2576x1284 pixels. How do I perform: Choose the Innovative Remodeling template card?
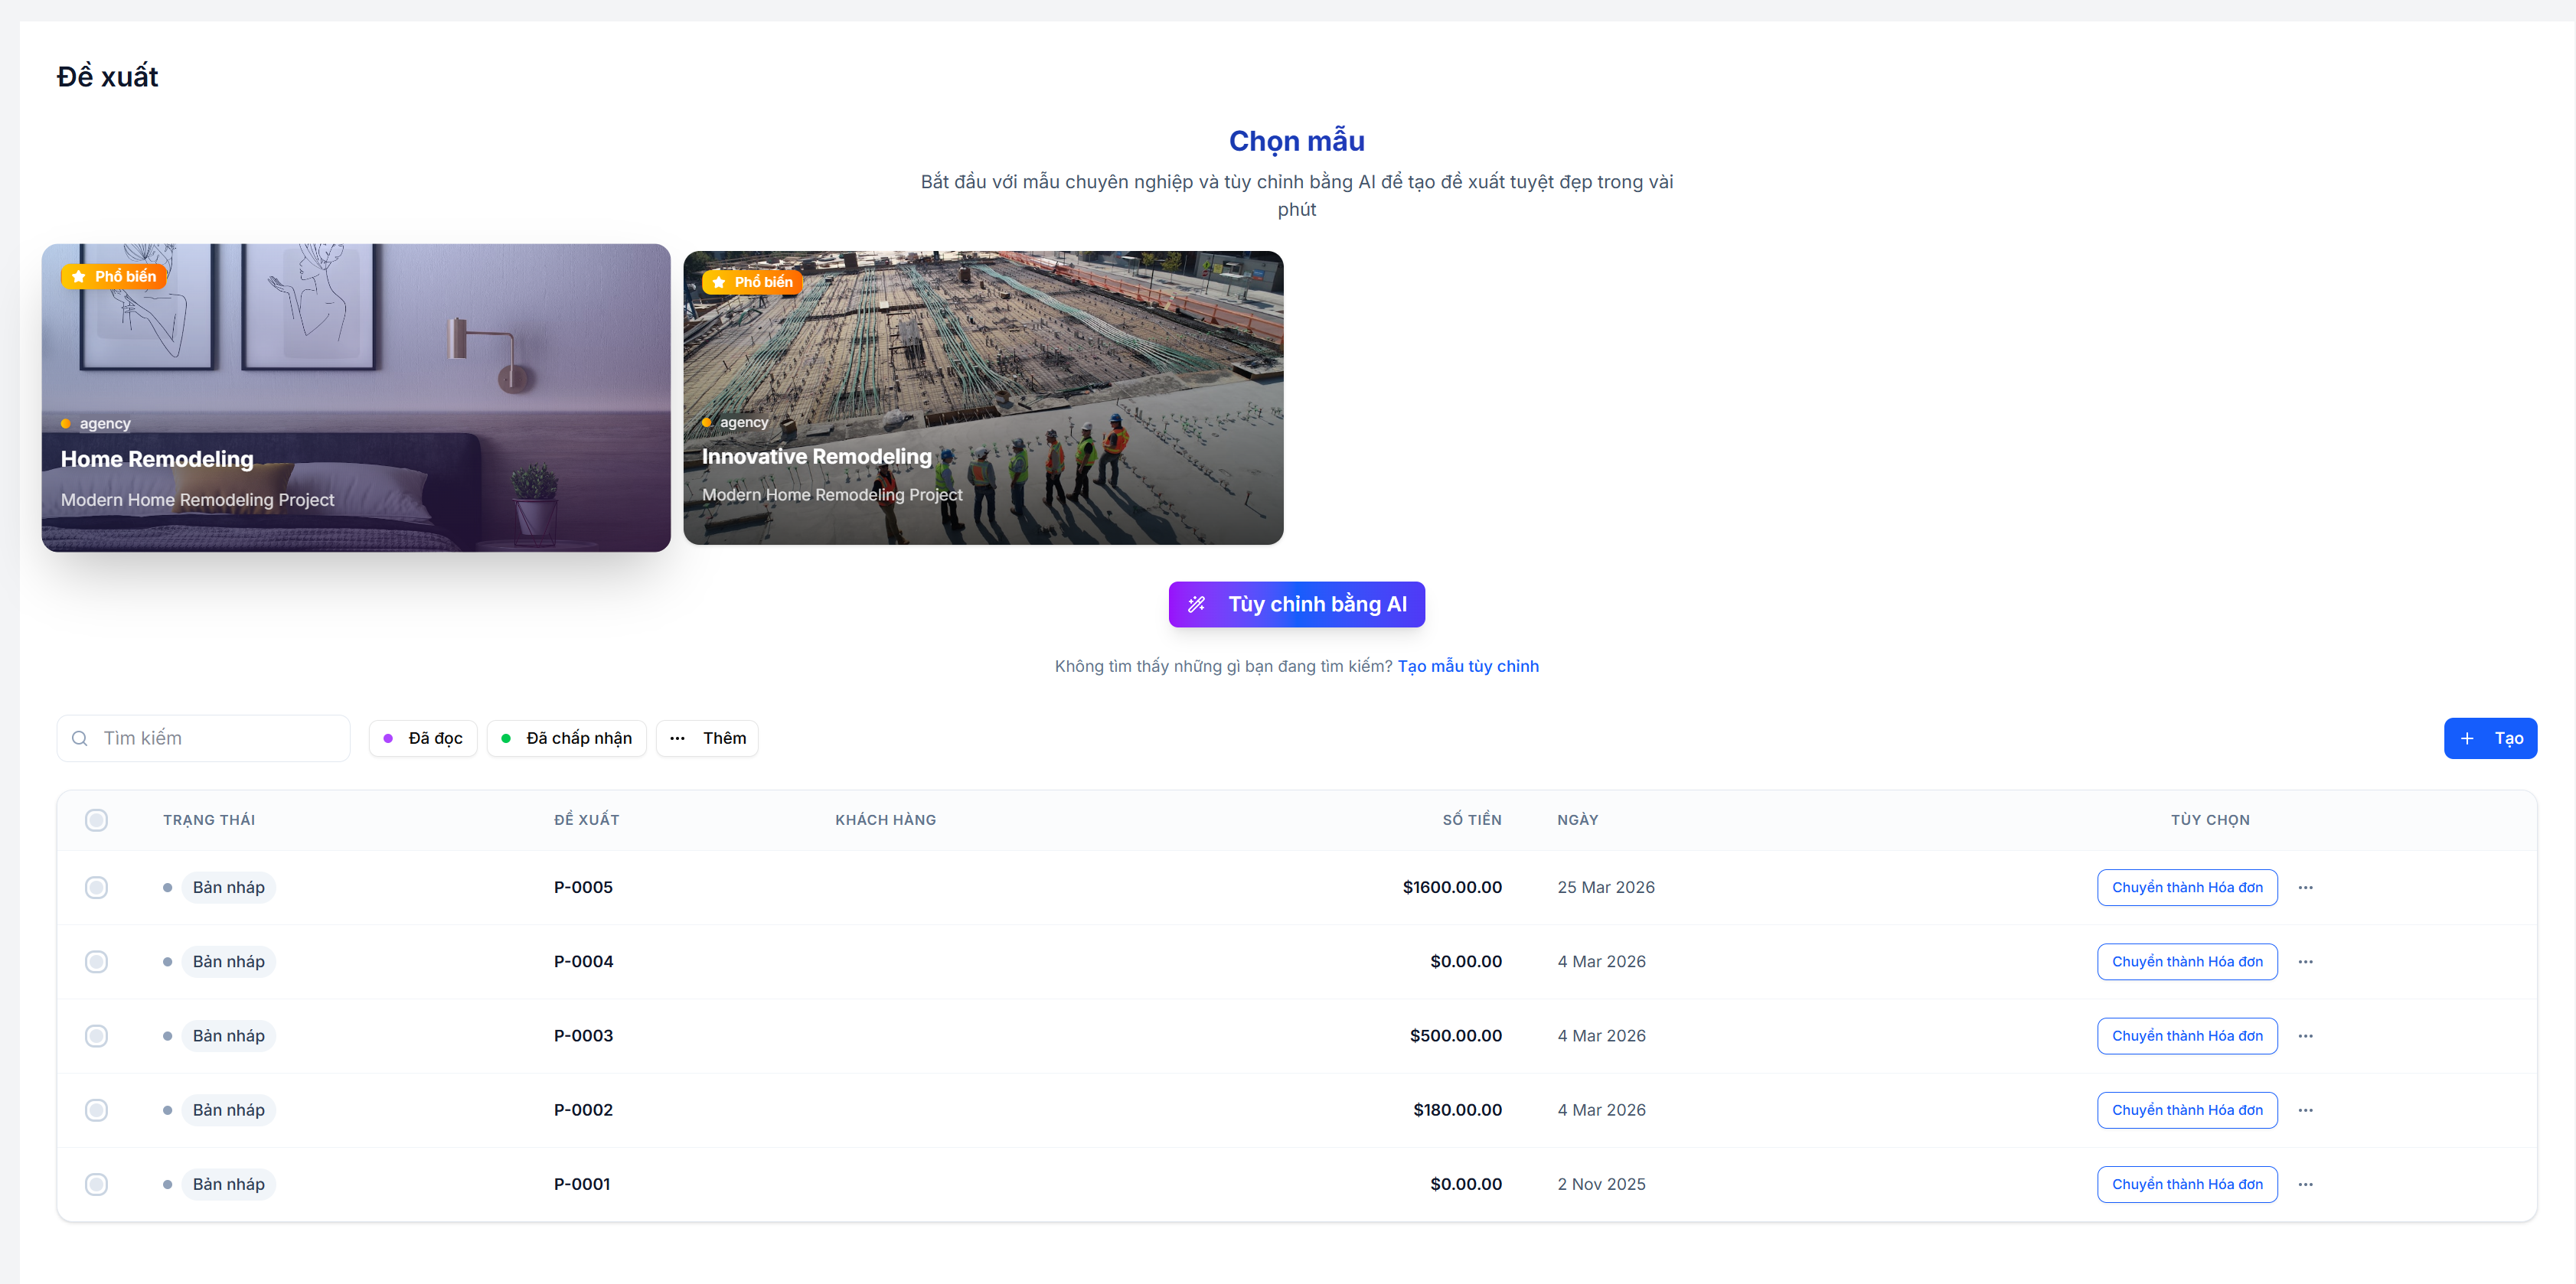click(983, 398)
